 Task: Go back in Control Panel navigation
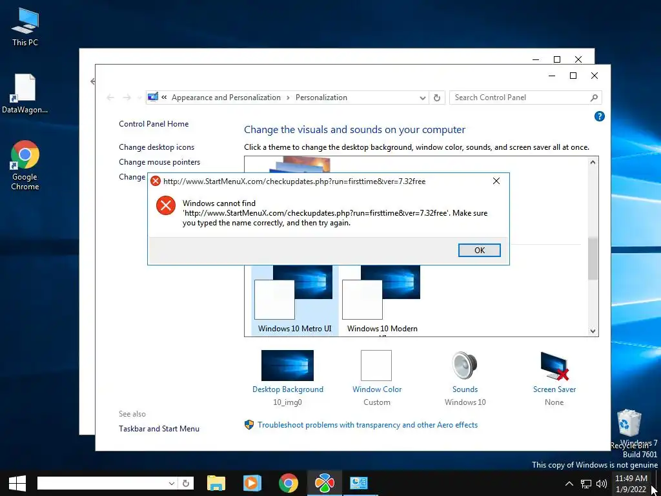110,98
